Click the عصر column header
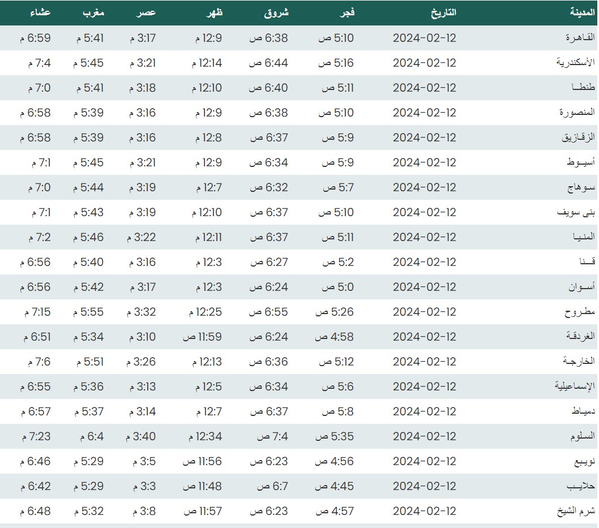The width and height of the screenshot is (599, 528). [146, 12]
